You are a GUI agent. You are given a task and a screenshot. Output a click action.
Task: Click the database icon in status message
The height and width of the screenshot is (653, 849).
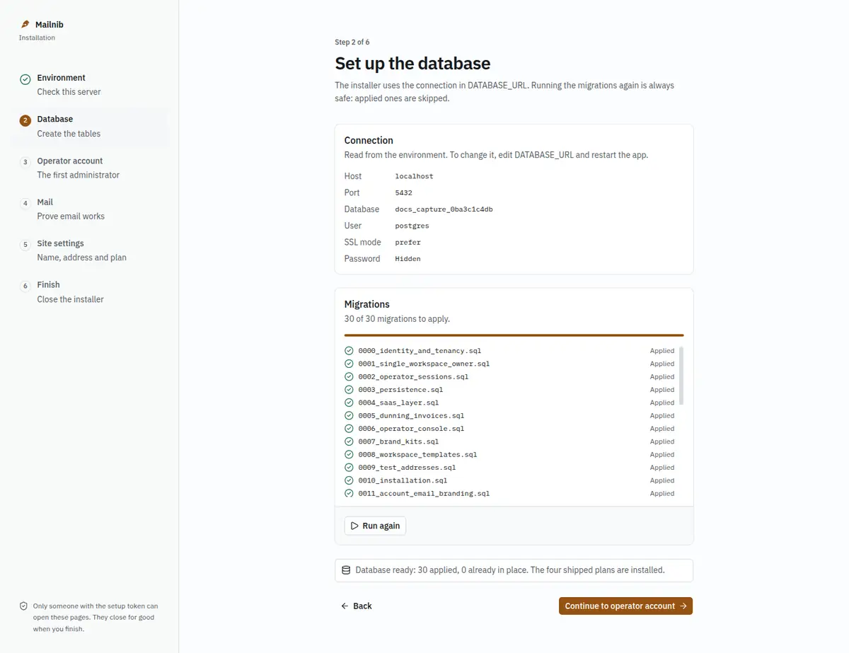346,570
